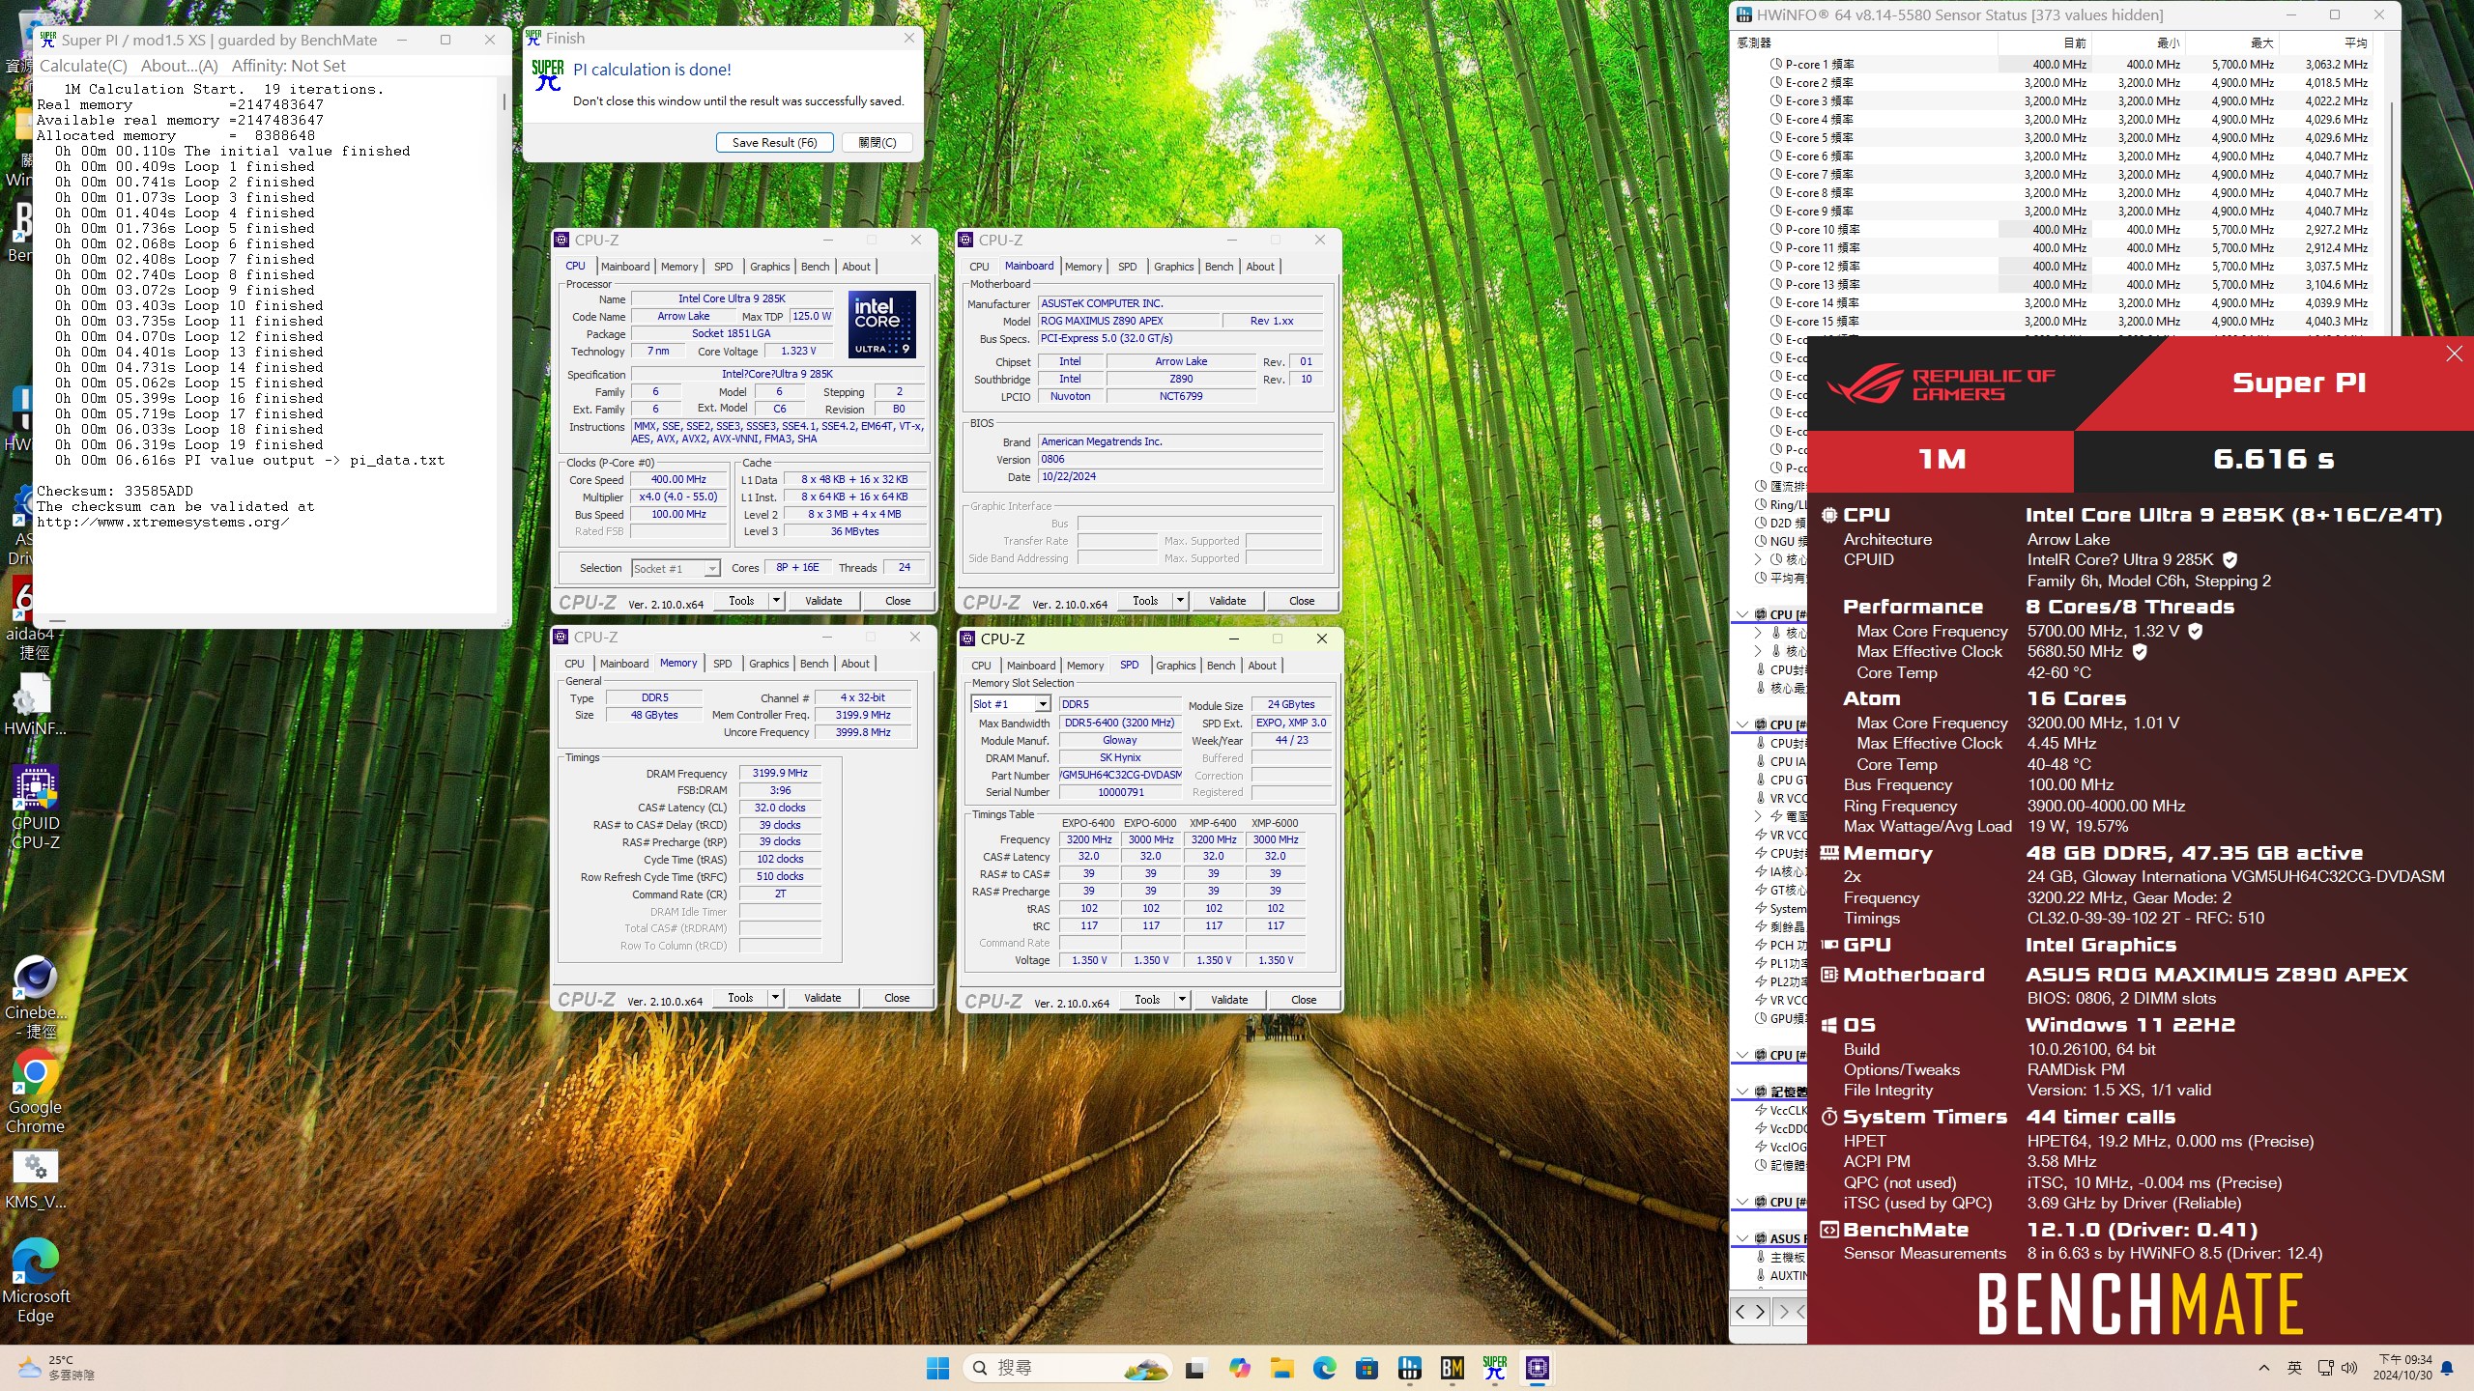Click HWiNFO's collapse columns arrows button
The height and width of the screenshot is (1391, 2474).
1789,1311
